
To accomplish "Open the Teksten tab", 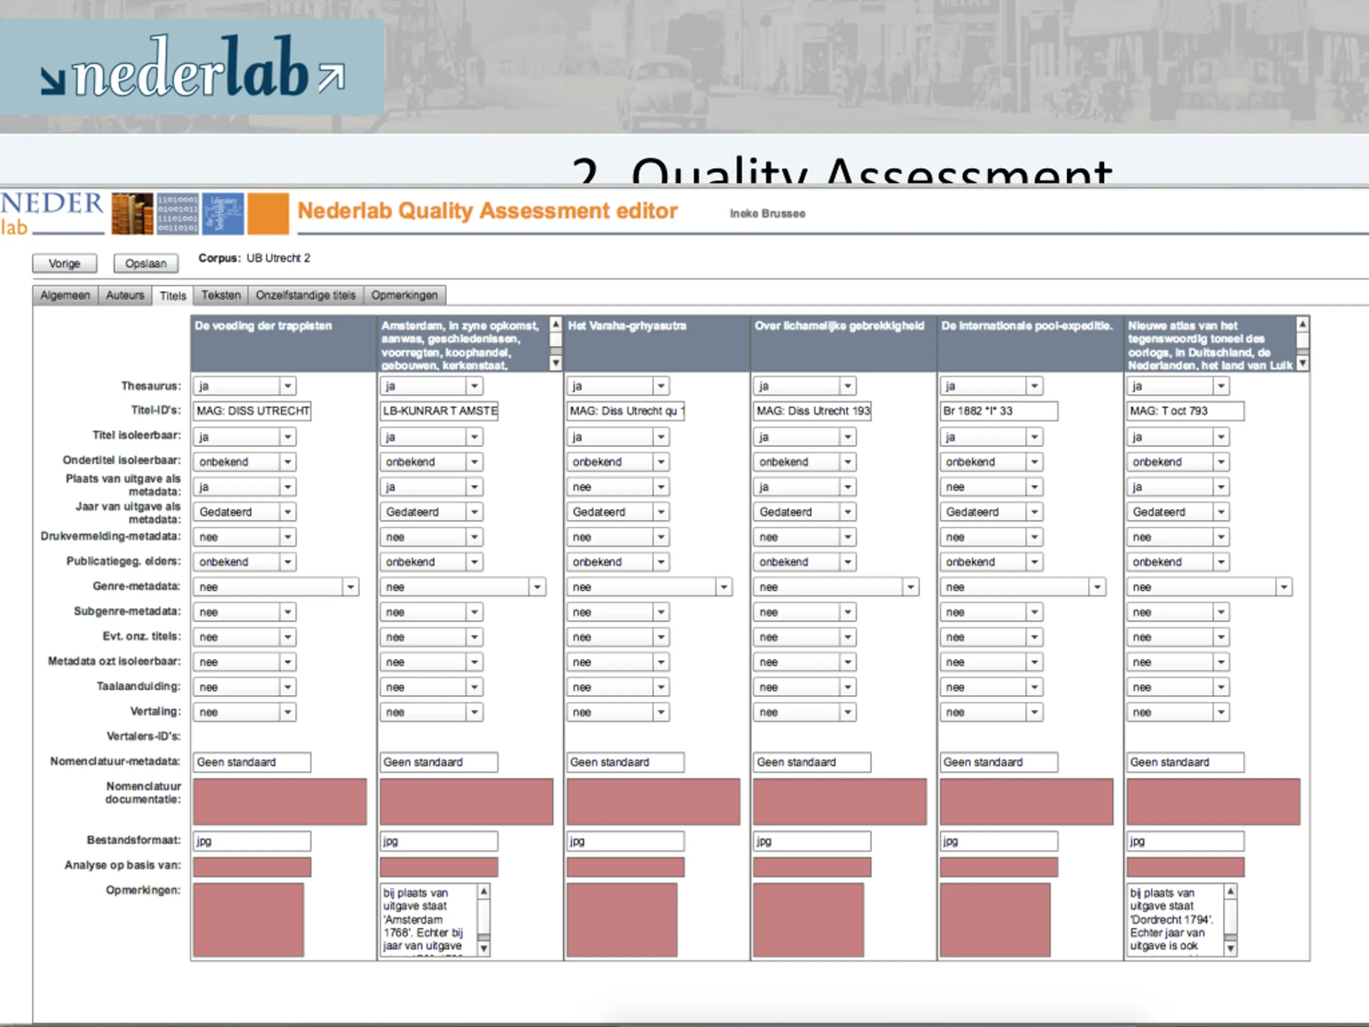I will click(x=221, y=295).
